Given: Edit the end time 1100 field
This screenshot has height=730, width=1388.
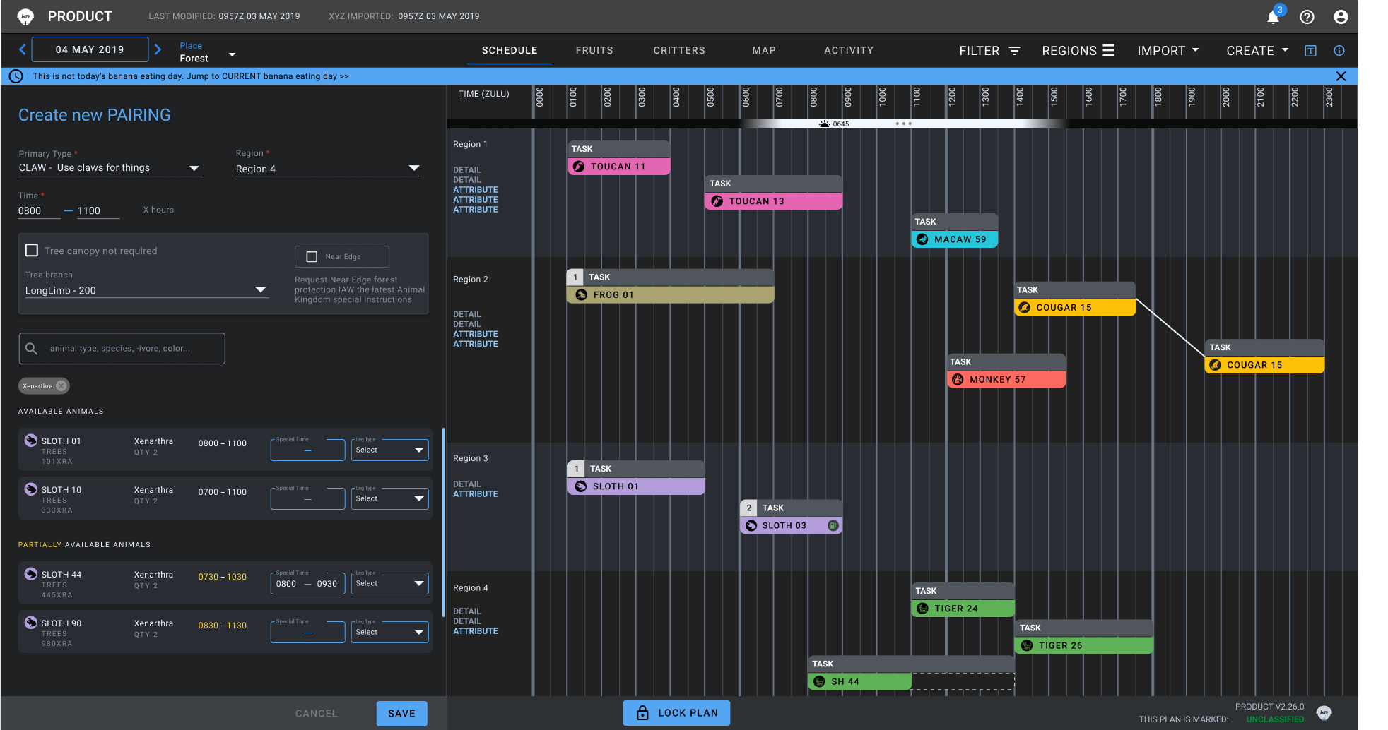Looking at the screenshot, I should [98, 211].
